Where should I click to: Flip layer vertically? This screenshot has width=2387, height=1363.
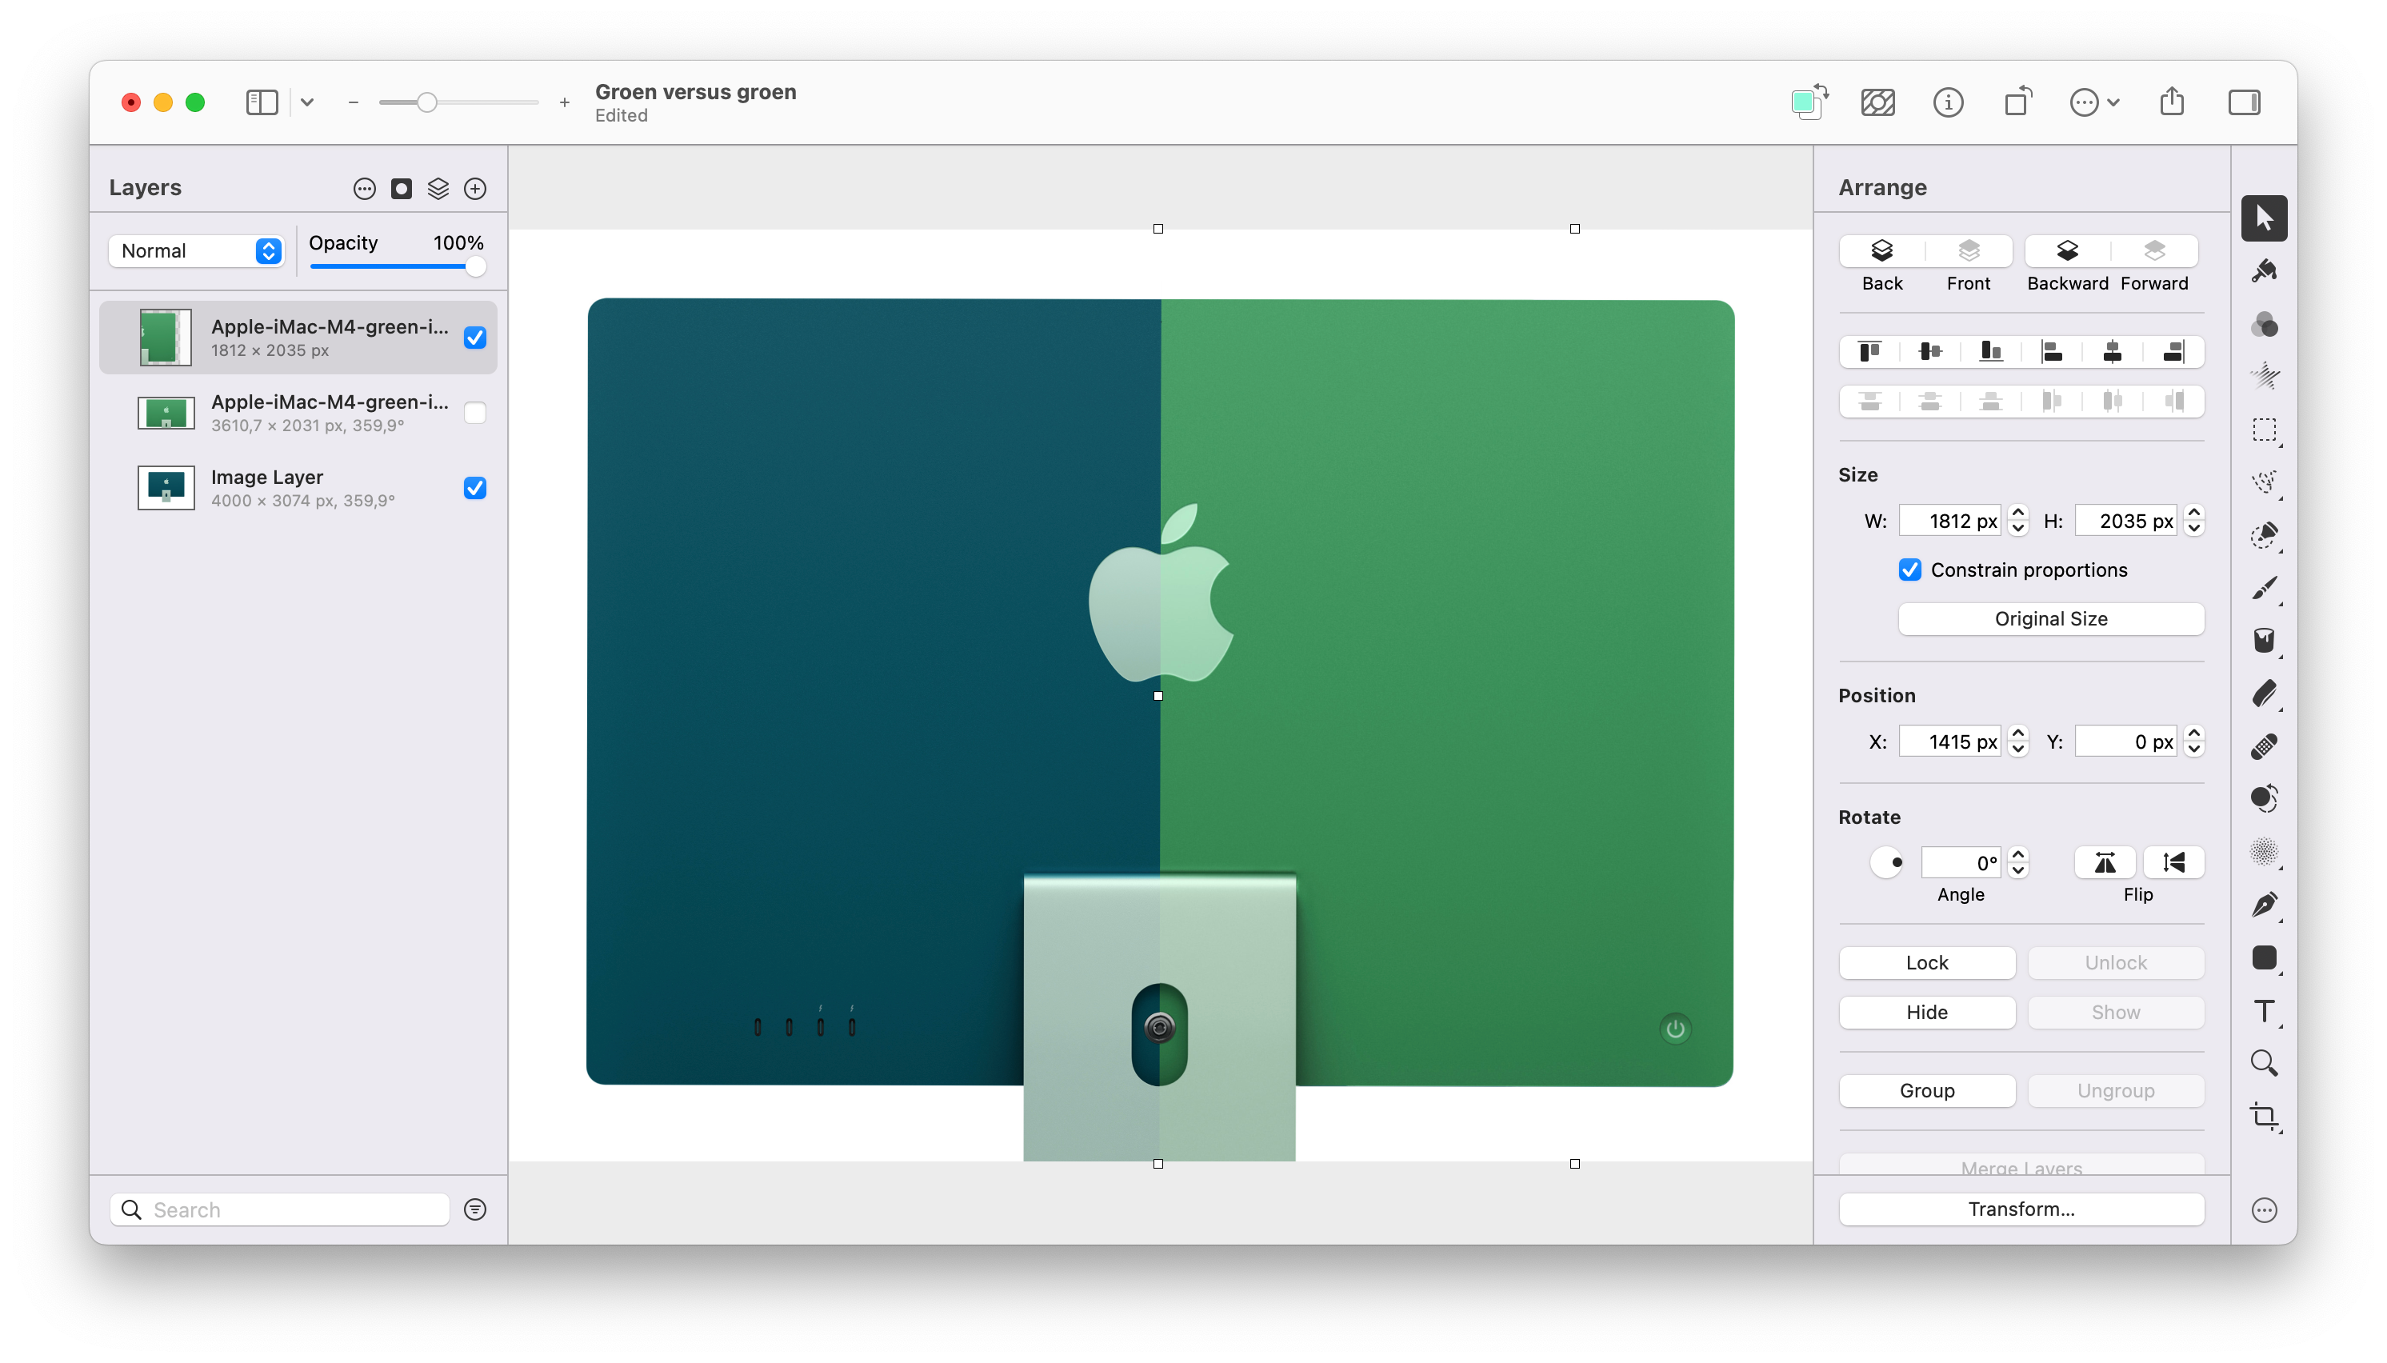point(2173,862)
